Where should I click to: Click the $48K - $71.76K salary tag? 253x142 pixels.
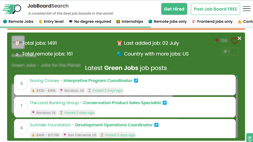45,135
